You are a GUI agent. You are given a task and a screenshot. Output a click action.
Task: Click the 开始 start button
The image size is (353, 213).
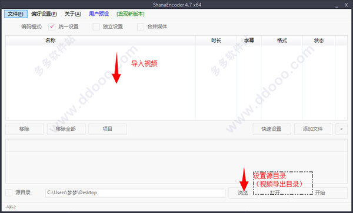tap(320, 193)
